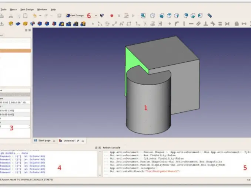Viewport: 251px width, 188px height.
Task: Click the What's This help cursor icon
Action: [x=102, y=16]
